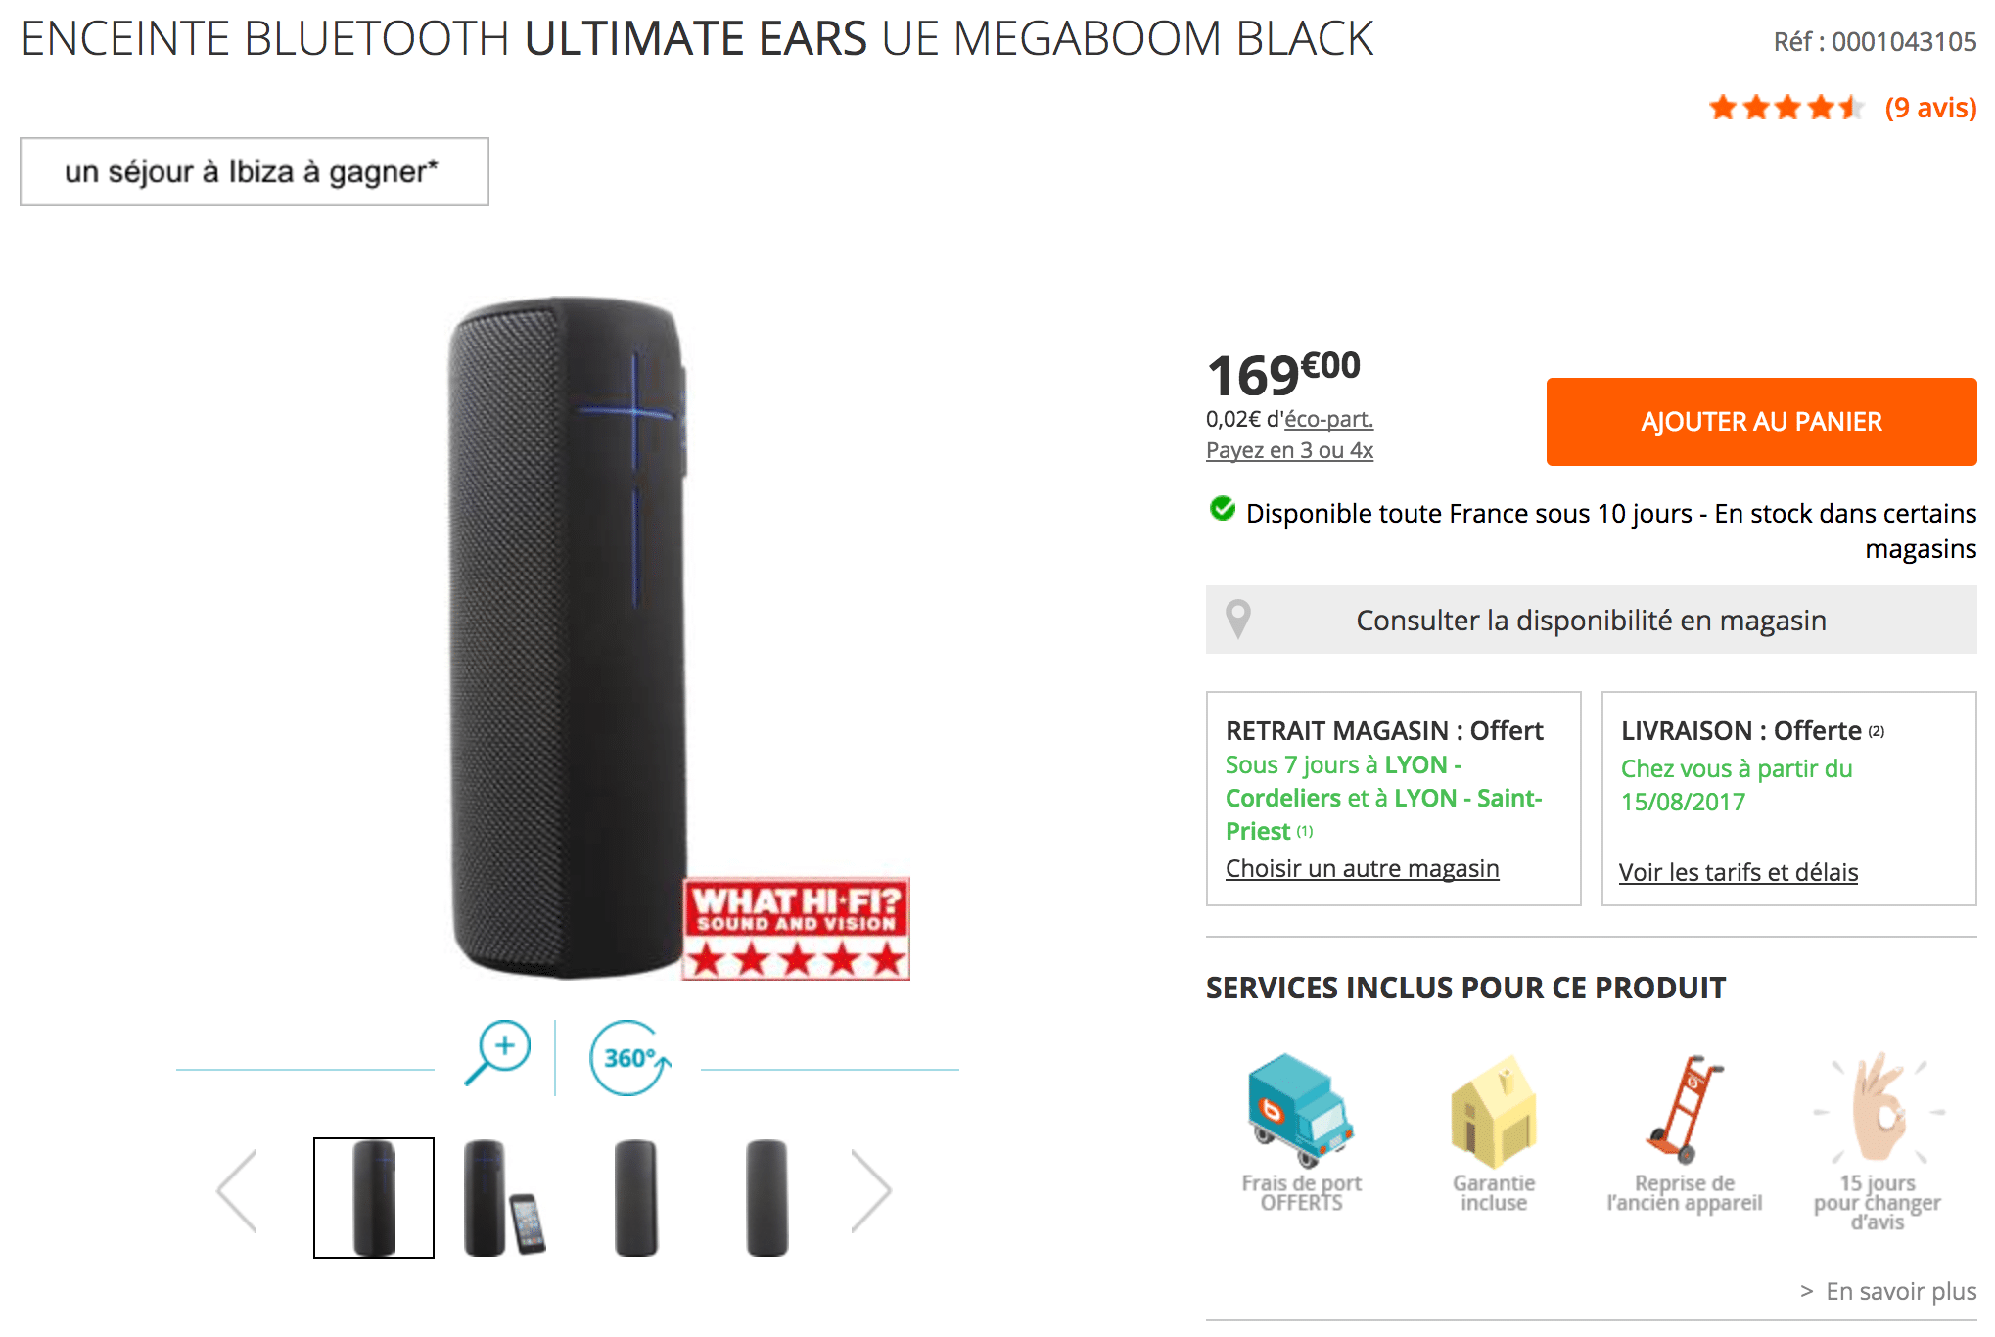Viewport: 1995px width, 1337px height.
Task: Open Voir les tarifs et délais
Action: 1738,872
